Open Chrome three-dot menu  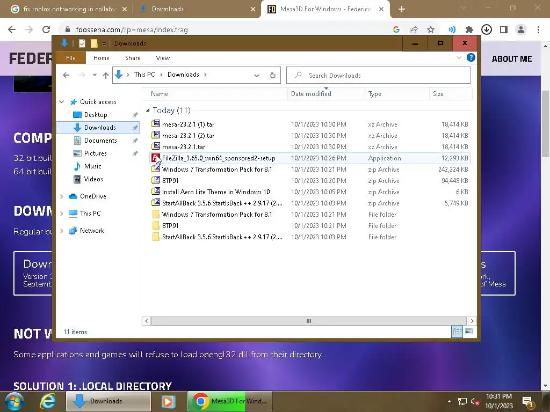[x=538, y=30]
